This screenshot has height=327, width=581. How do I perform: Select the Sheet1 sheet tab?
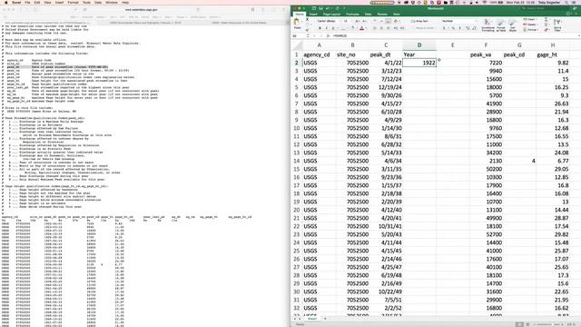(x=312, y=319)
